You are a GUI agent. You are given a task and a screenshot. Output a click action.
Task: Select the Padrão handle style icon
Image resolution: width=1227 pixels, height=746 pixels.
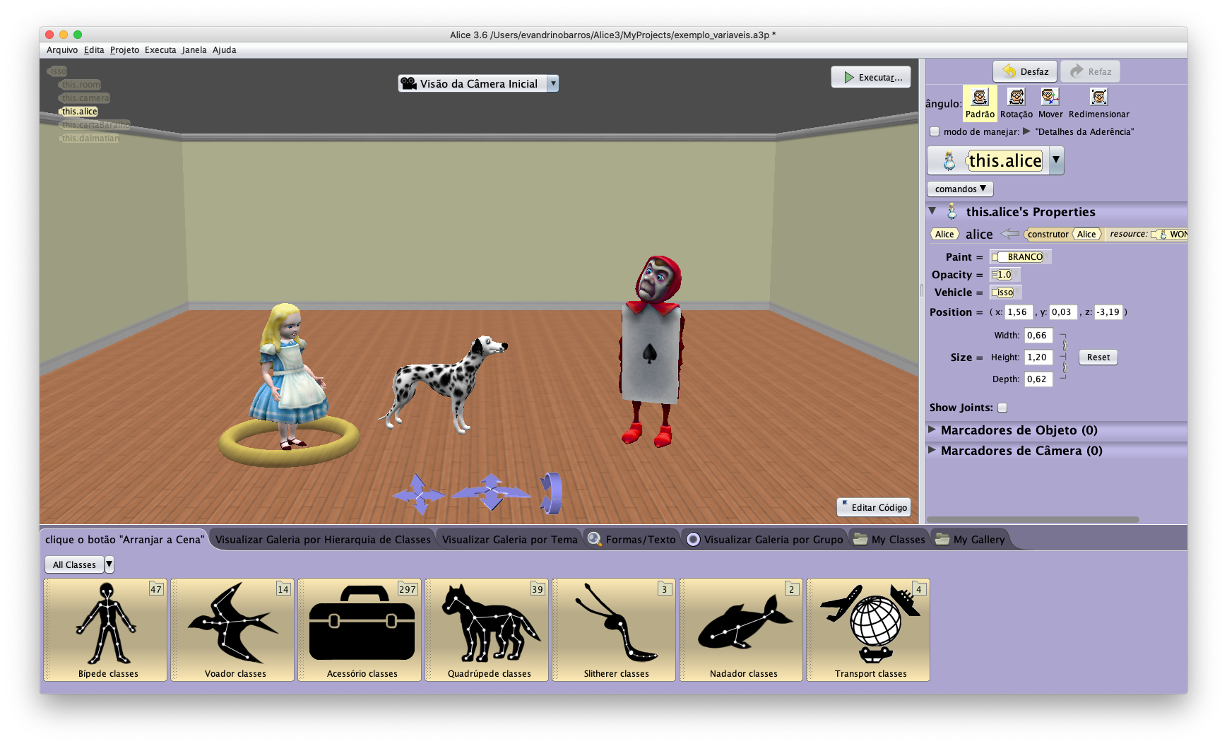pyautogui.click(x=980, y=97)
